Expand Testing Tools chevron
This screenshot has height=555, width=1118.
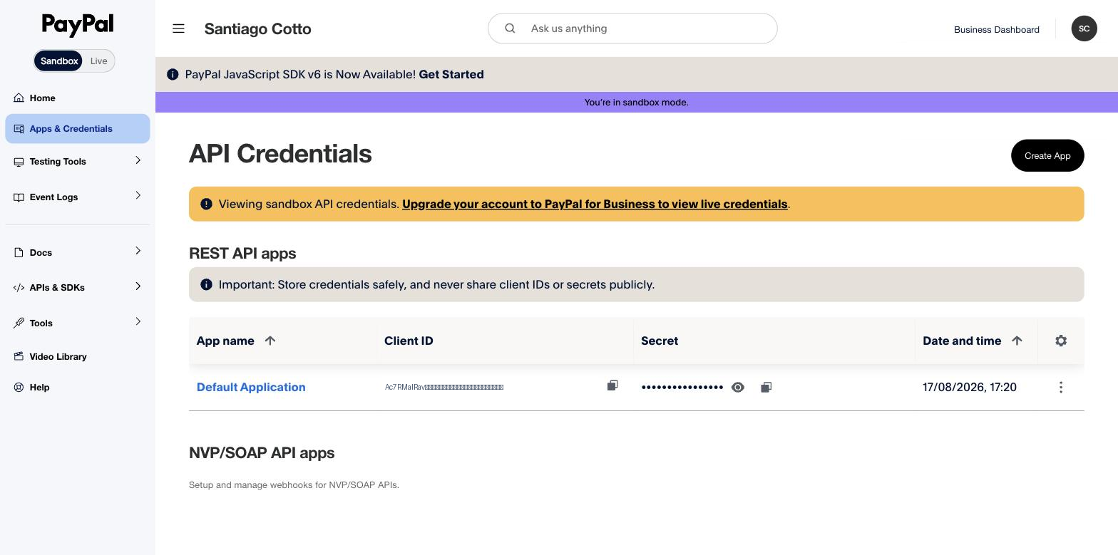(138, 160)
